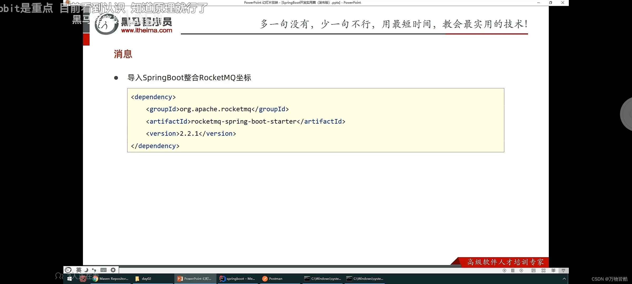This screenshot has width=632, height=284.
Task: Click the IME logo icon
Action: (68, 270)
